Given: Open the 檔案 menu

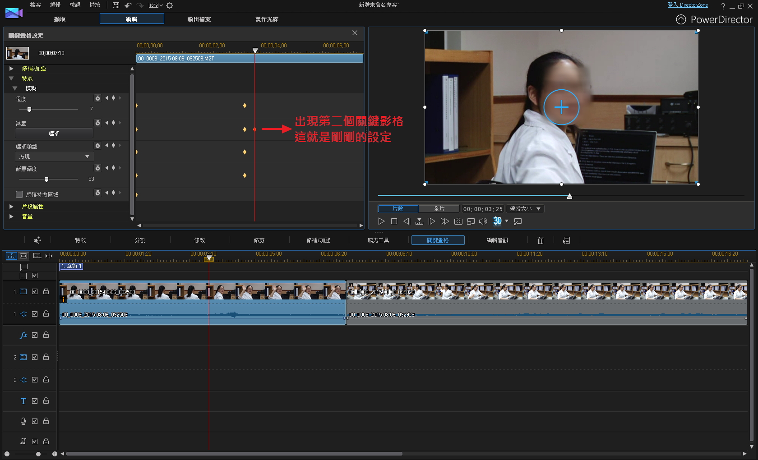Looking at the screenshot, I should click(x=35, y=5).
